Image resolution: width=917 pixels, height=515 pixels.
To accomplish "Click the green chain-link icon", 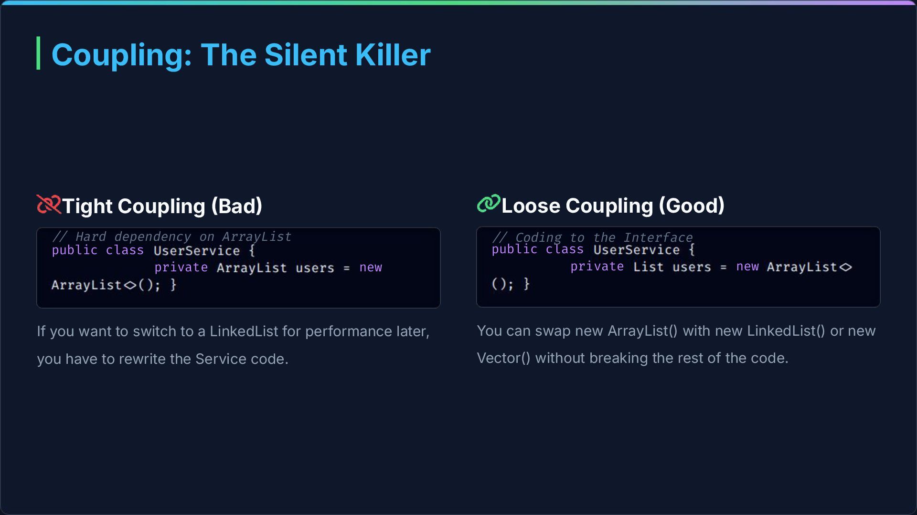I will (x=488, y=204).
